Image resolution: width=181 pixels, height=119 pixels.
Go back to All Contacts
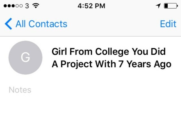[x=36, y=24]
